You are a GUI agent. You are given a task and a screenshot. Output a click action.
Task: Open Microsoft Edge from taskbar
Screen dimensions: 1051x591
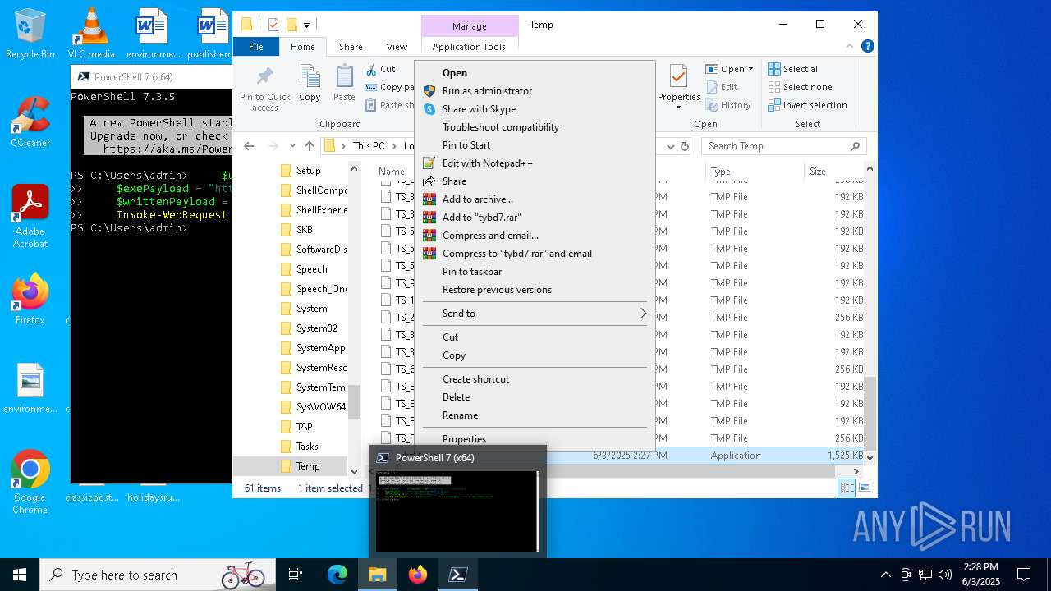point(337,575)
